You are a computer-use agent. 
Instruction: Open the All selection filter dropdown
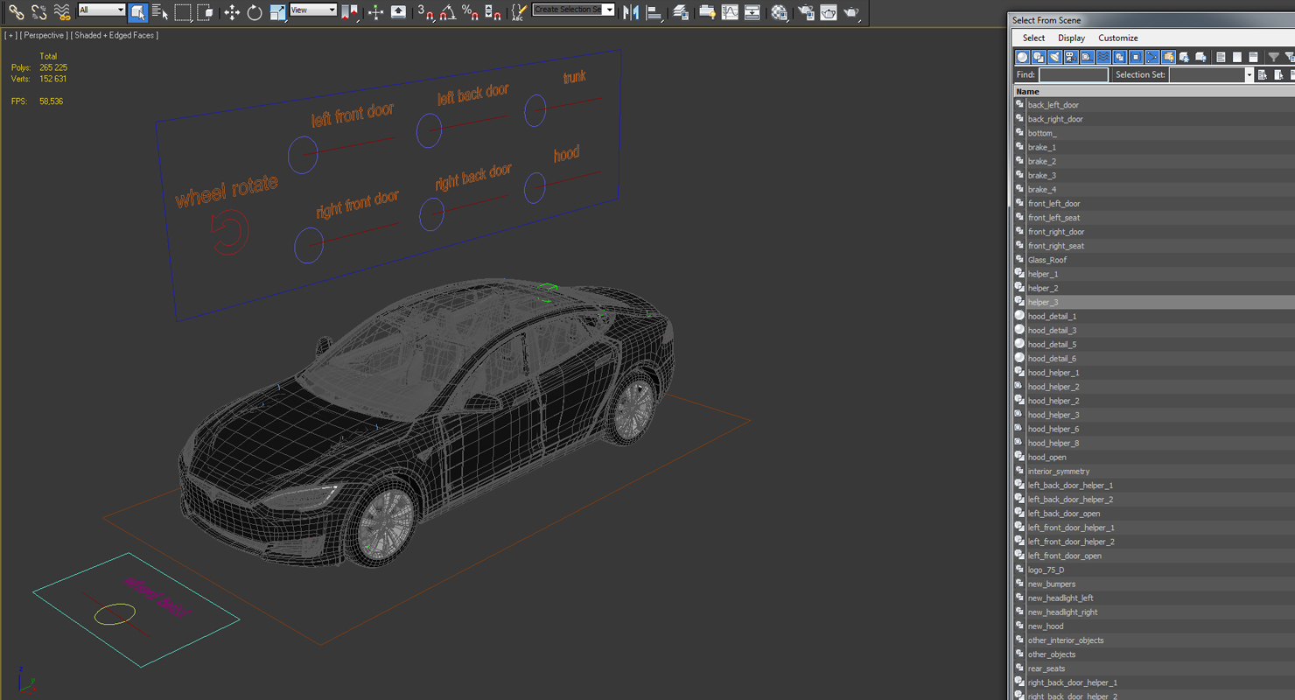point(101,10)
